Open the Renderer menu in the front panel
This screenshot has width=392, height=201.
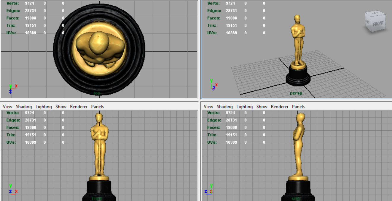click(x=79, y=107)
